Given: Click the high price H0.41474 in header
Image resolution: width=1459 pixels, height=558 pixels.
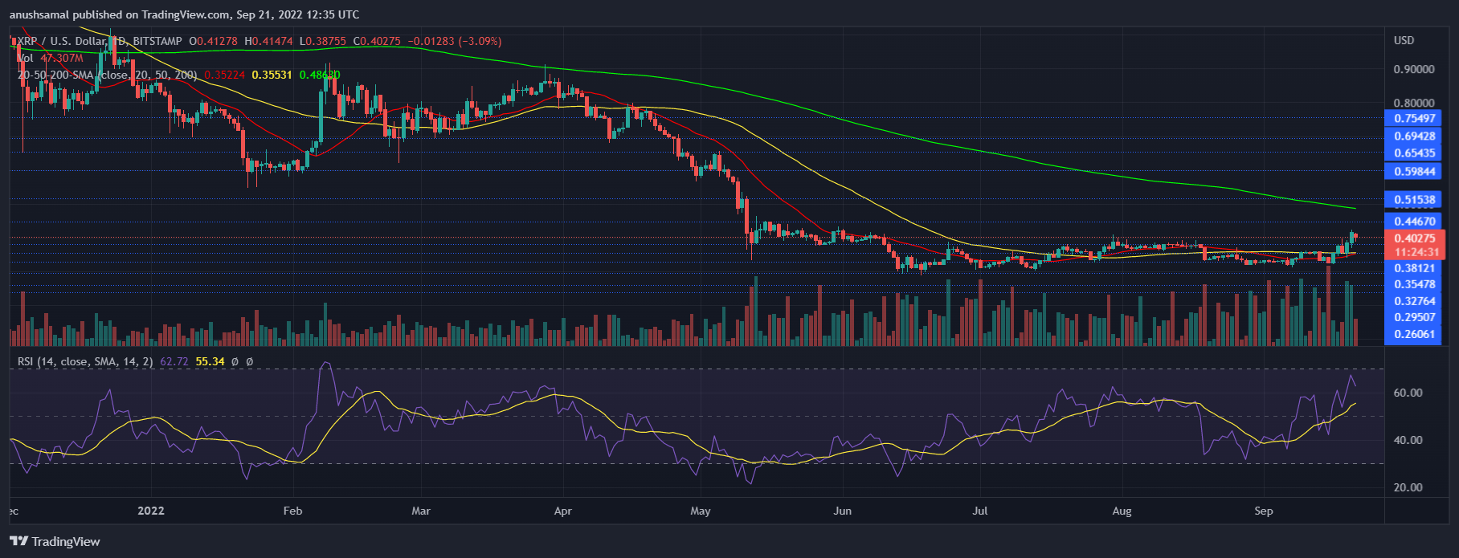Looking at the screenshot, I should coord(269,41).
